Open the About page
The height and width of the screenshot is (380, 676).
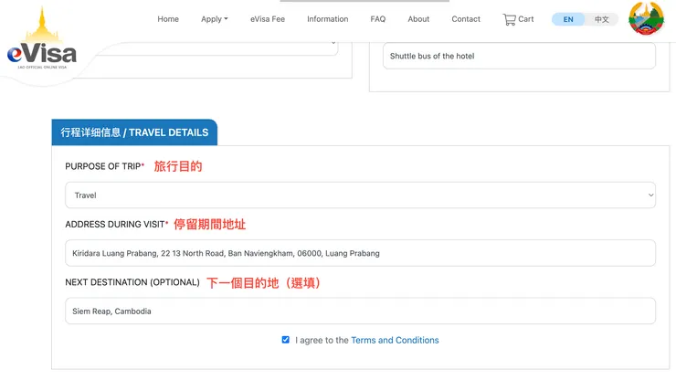click(x=418, y=19)
